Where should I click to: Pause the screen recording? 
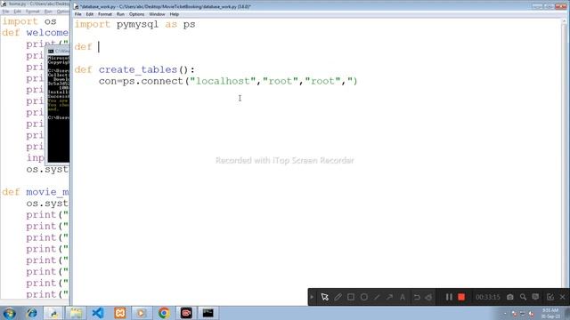coord(449,297)
